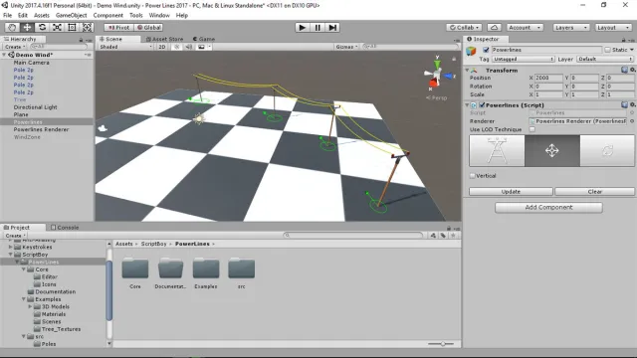637x358 pixels.
Task: Toggle the Powerlines object active checkbox
Action: 486,50
